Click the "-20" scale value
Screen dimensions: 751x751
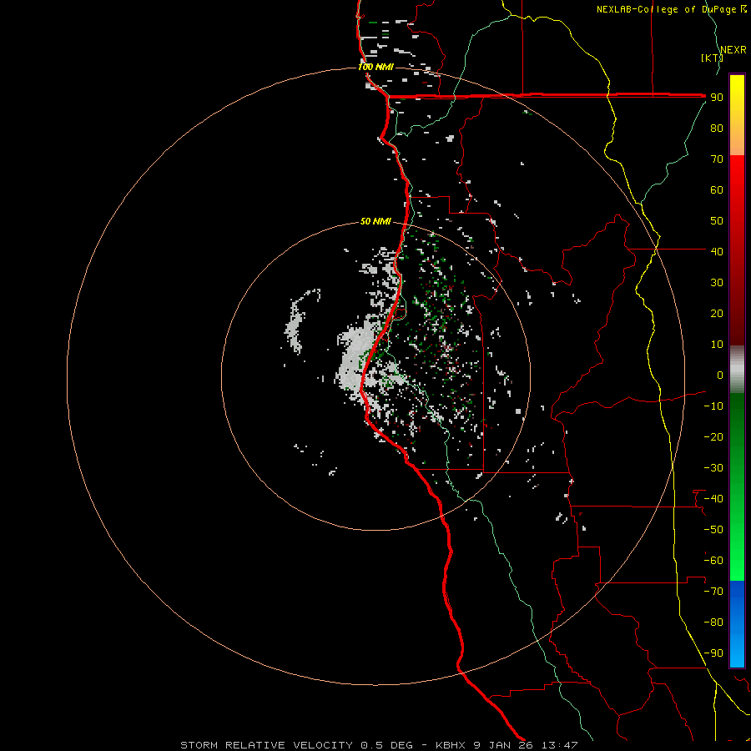713,436
